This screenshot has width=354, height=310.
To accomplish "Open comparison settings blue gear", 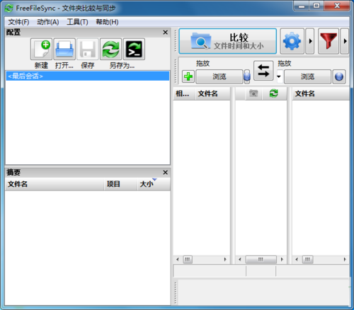I will 292,41.
